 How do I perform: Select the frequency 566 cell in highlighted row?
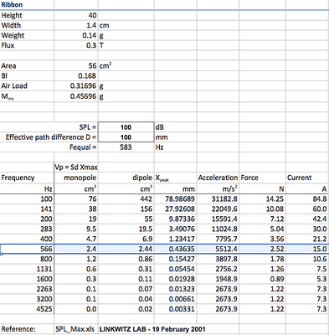tap(27, 249)
